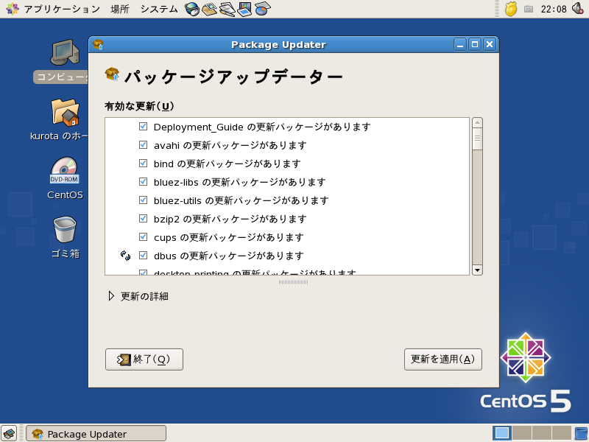Click the scroll-up arrow of the update list
This screenshot has height=442, width=589.
click(477, 122)
